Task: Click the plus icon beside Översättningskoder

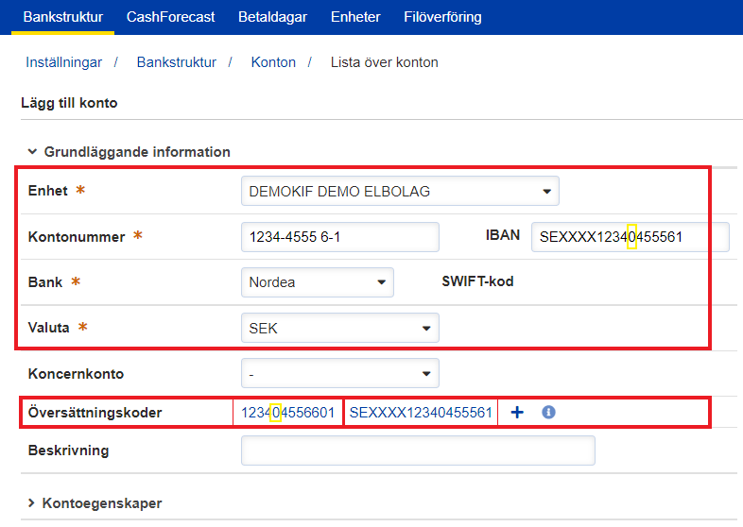Action: [517, 413]
